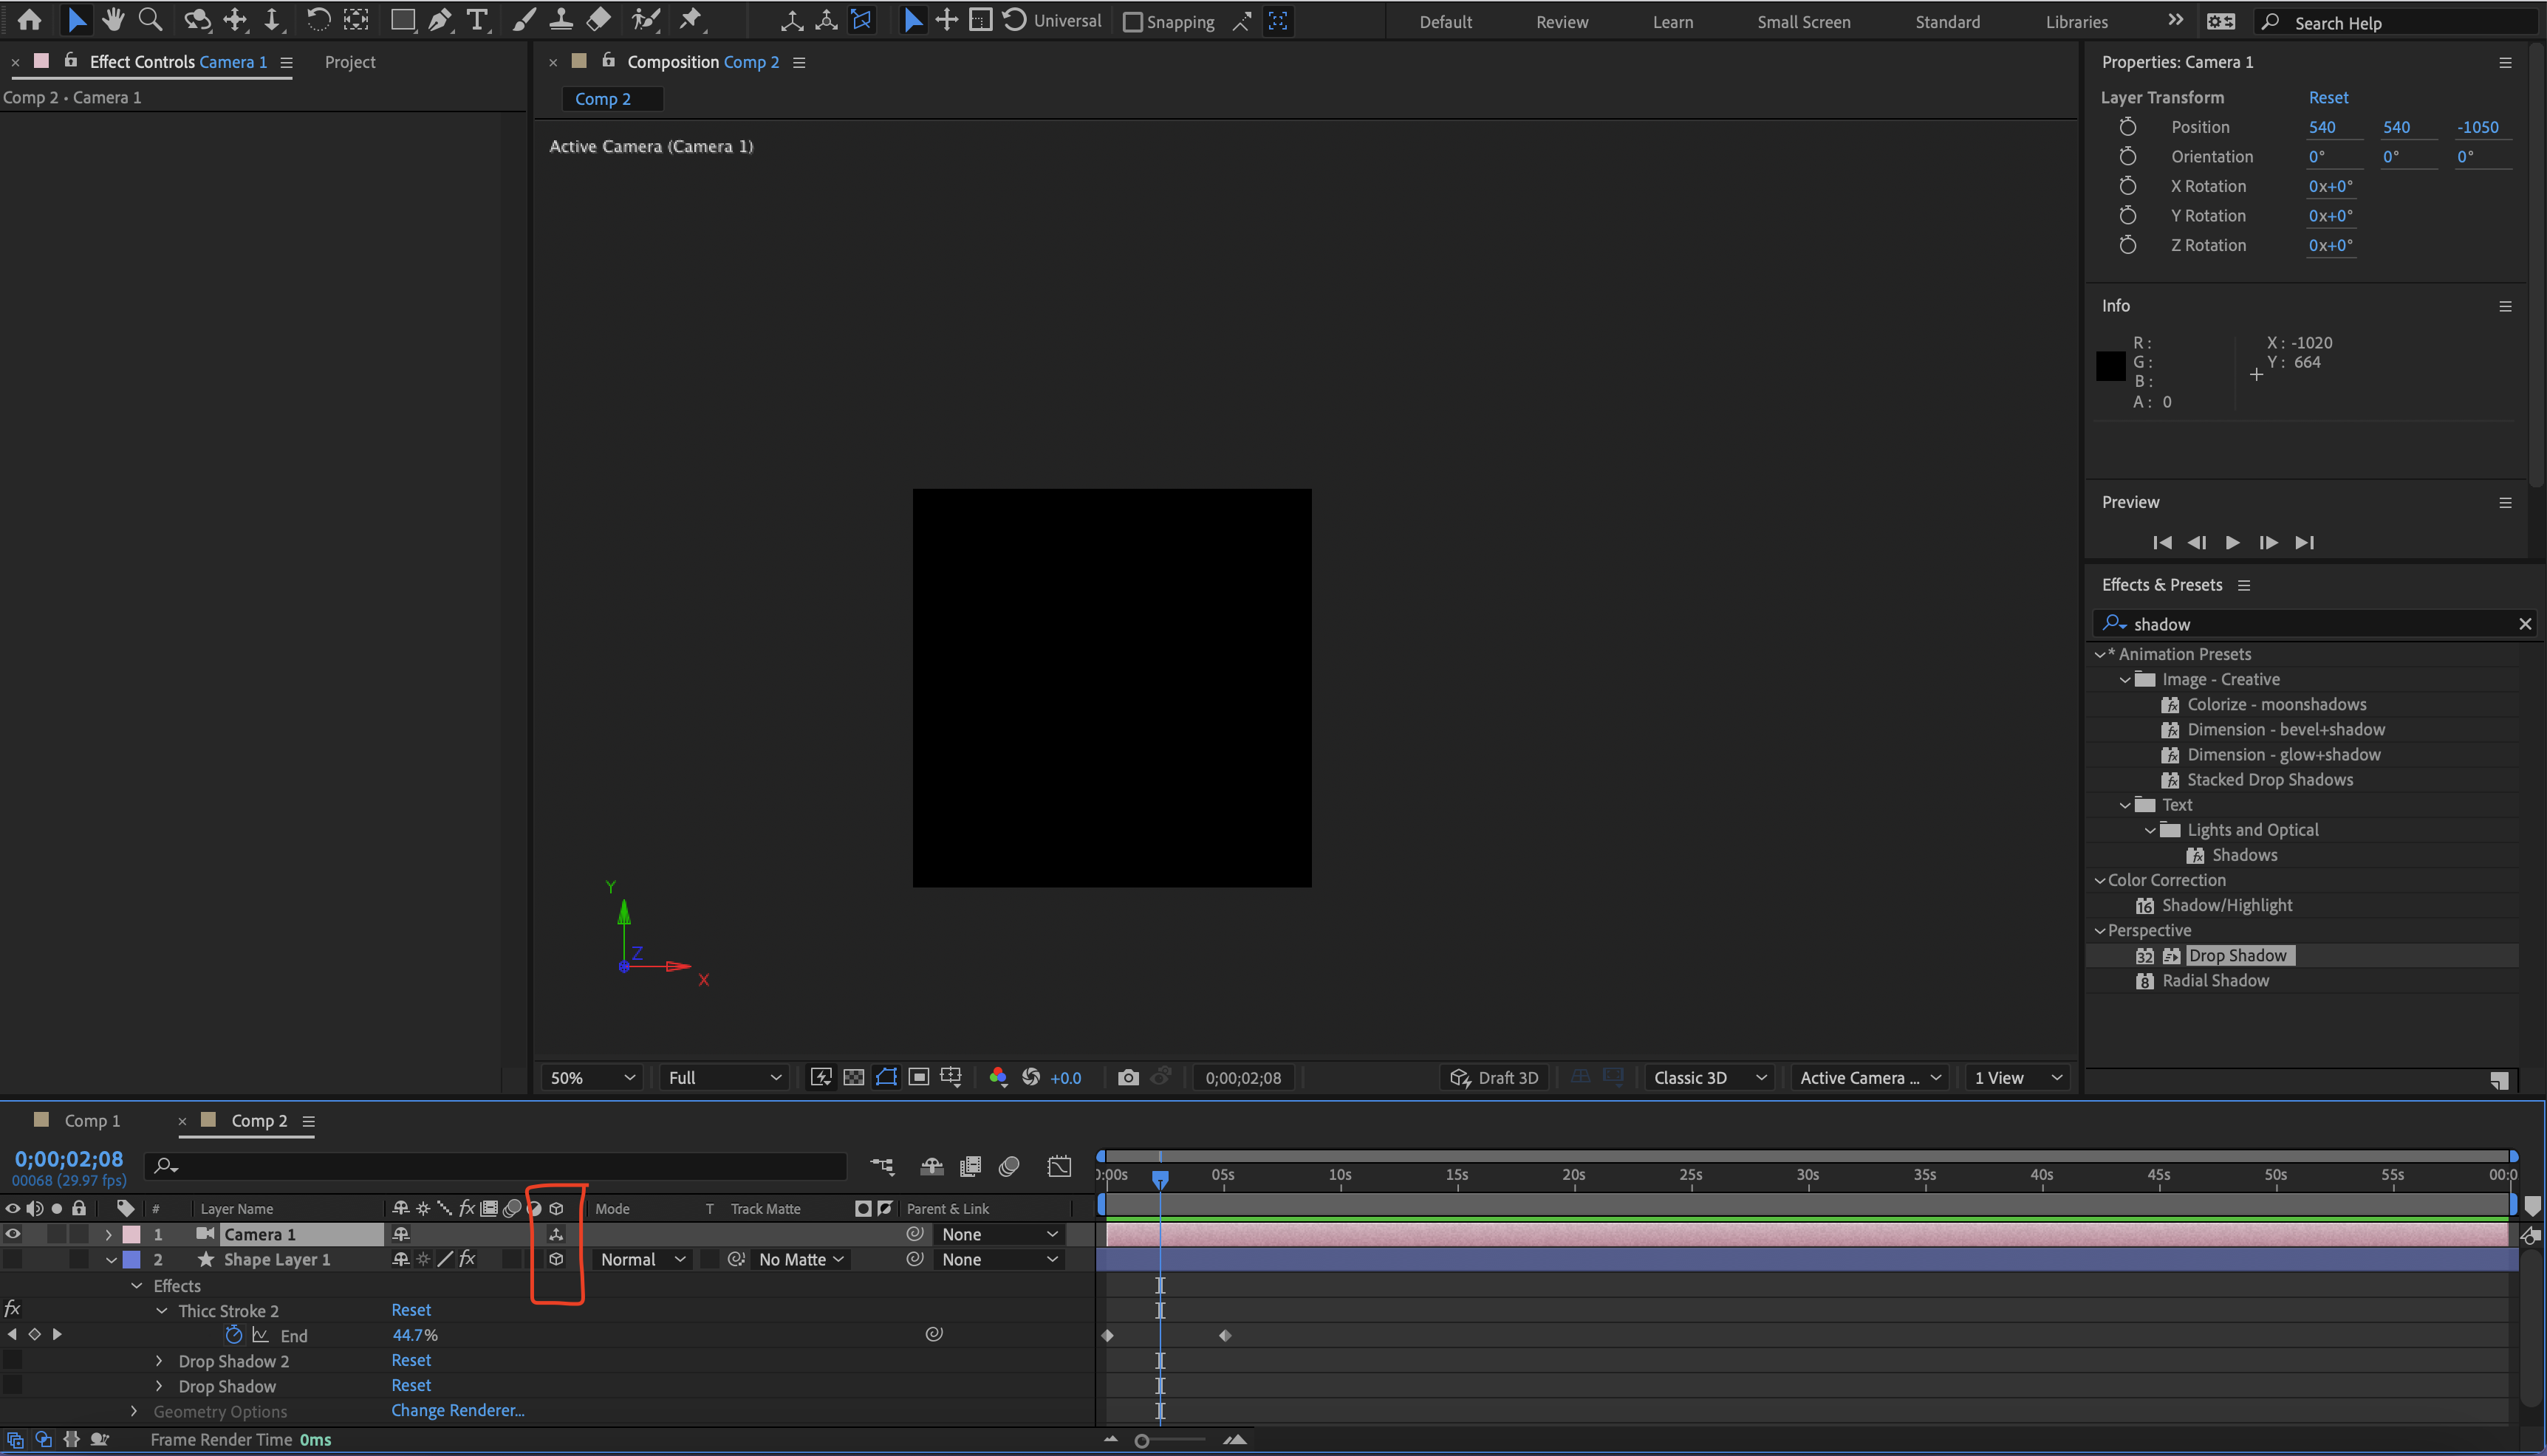Open the Small Screen workspace

click(x=1802, y=21)
